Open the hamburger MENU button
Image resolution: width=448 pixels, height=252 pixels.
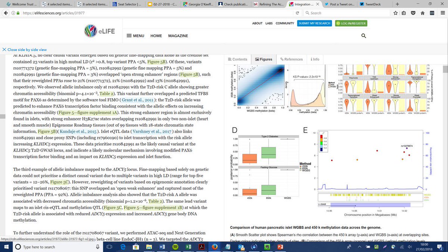(136, 36)
